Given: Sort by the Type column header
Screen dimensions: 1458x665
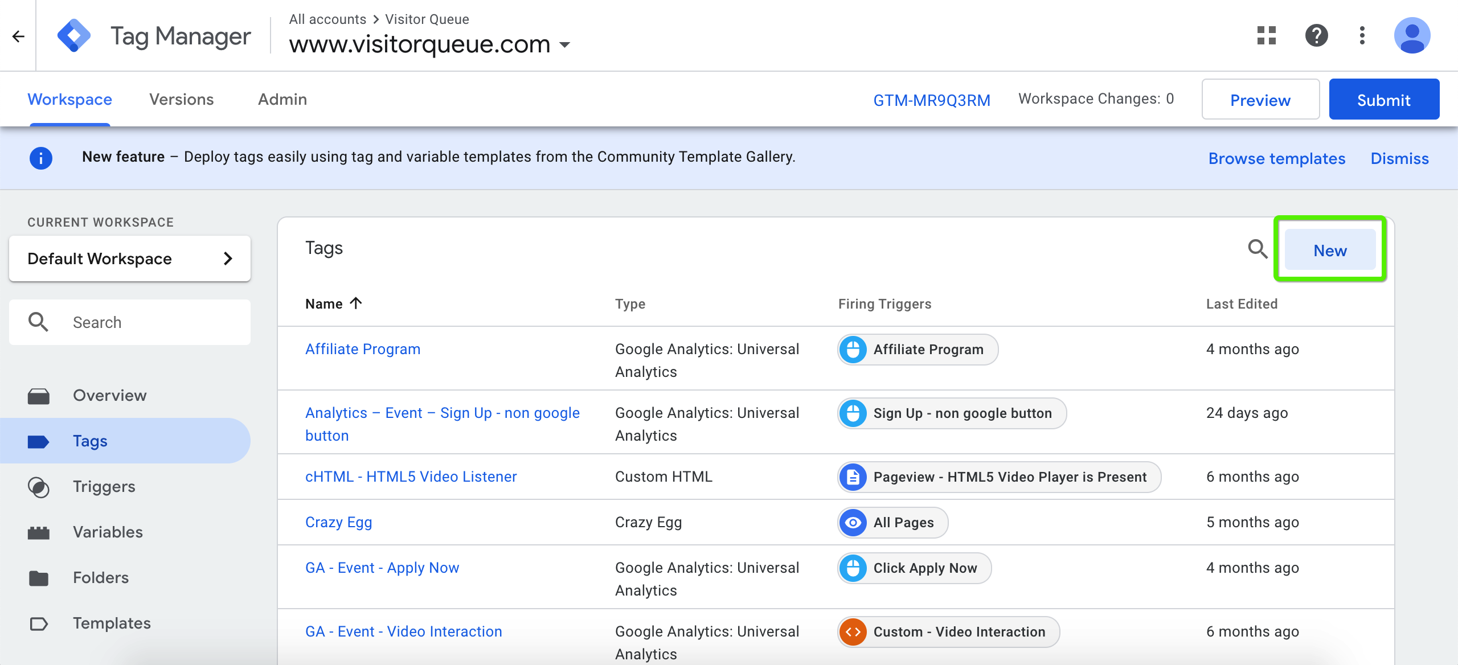Looking at the screenshot, I should 630,304.
